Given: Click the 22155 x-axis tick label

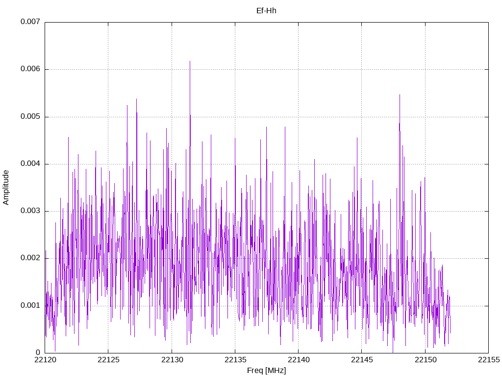Looking at the screenshot, I should [x=489, y=360].
